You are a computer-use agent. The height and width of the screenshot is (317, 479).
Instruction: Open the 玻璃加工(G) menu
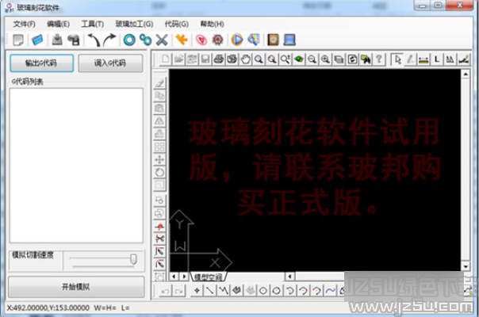134,24
